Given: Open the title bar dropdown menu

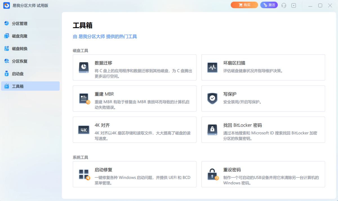Looking at the screenshot, I should tap(294, 5).
